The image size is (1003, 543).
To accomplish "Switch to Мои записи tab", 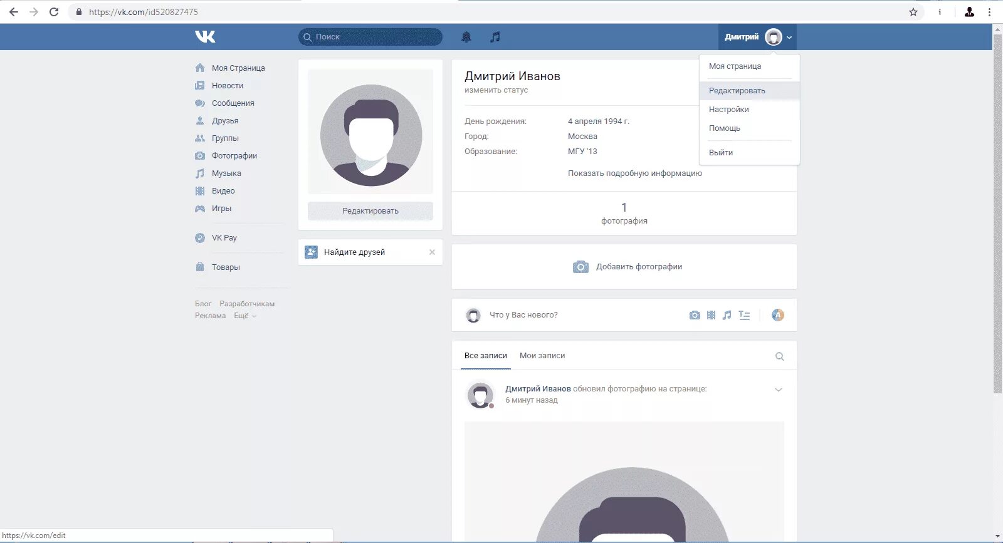I will tap(542, 356).
